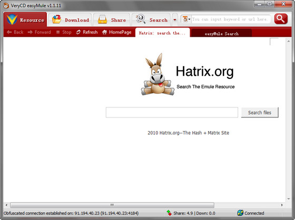Click the Back arrow icon
Image resolution: width=295 pixels, height=220 pixels.
coord(9,32)
